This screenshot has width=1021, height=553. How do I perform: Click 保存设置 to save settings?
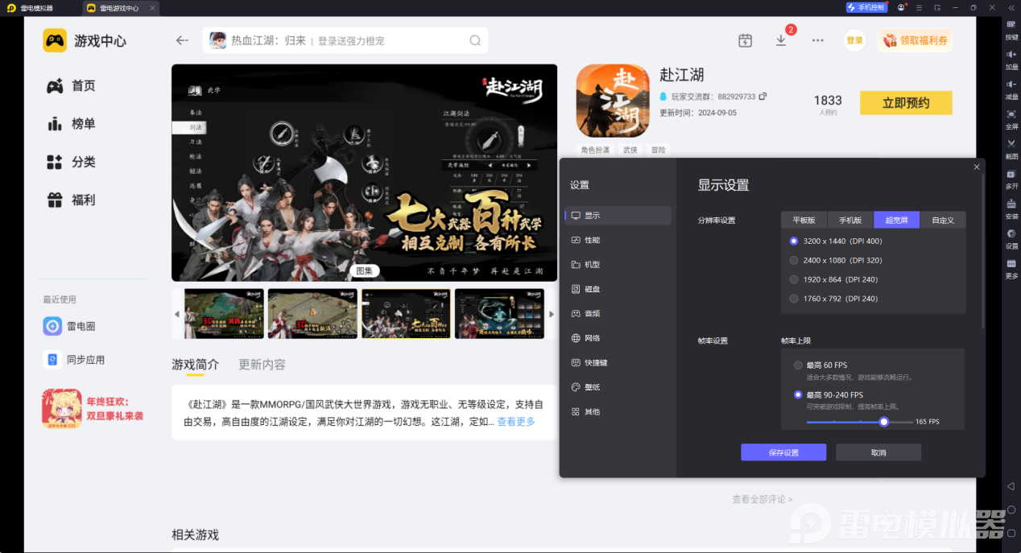pyautogui.click(x=783, y=452)
